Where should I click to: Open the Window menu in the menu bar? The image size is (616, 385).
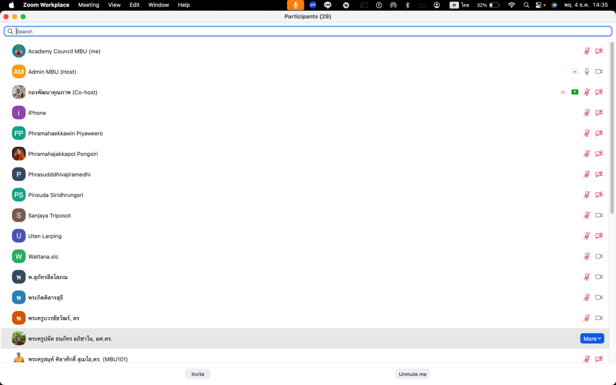(158, 5)
